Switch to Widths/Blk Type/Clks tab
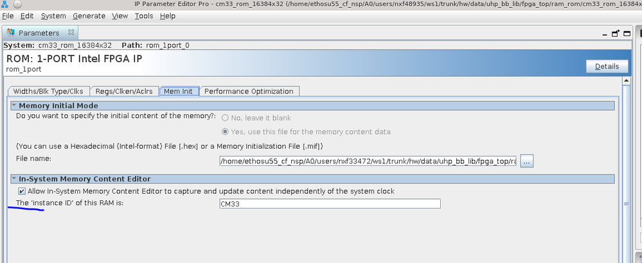The image size is (642, 263). 48,91
